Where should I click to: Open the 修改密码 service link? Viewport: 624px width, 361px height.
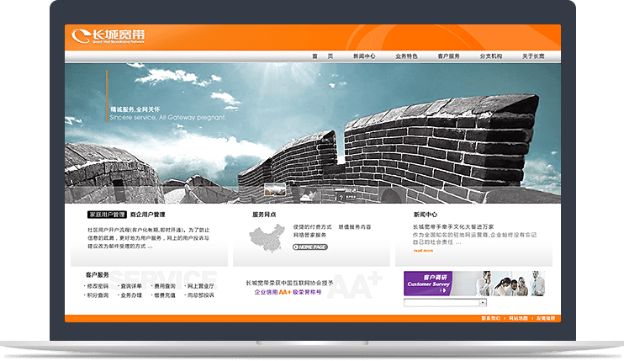(98, 286)
